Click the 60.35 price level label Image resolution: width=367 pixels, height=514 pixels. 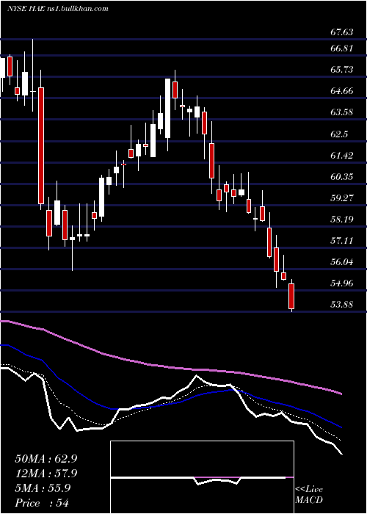click(x=342, y=177)
